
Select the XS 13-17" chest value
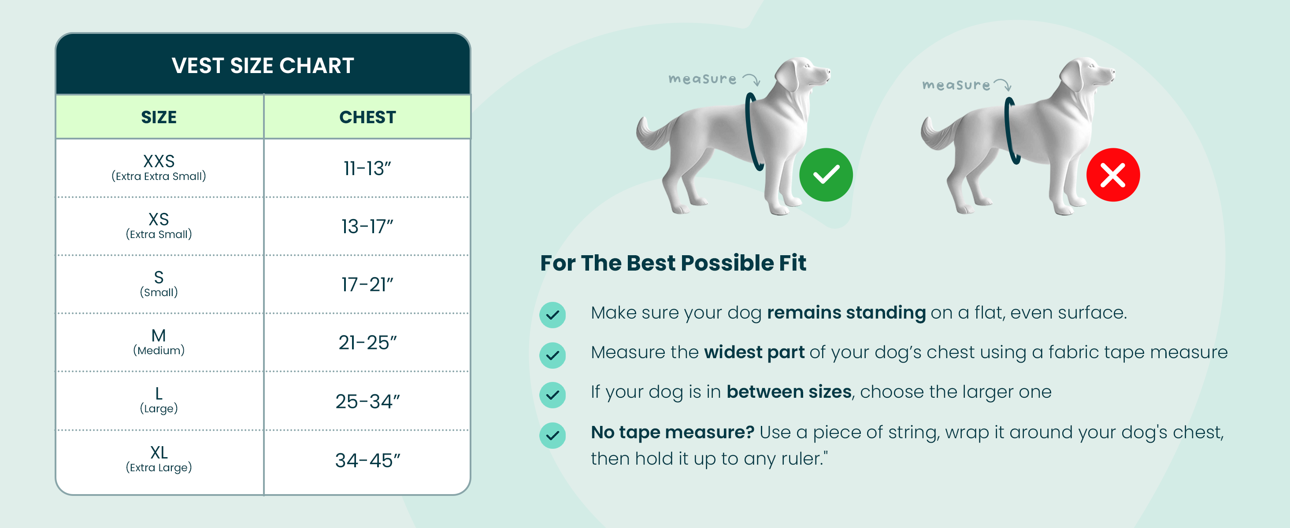coord(367,227)
